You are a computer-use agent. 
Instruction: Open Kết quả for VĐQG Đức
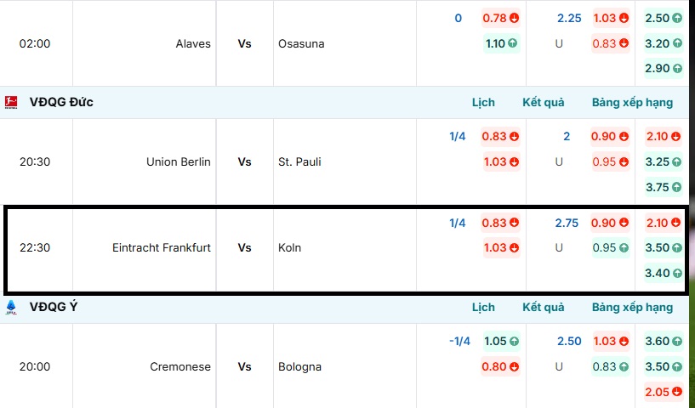pos(544,102)
